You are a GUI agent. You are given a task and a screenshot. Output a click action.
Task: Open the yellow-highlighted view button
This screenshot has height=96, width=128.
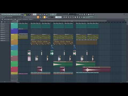[x=45, y=17]
